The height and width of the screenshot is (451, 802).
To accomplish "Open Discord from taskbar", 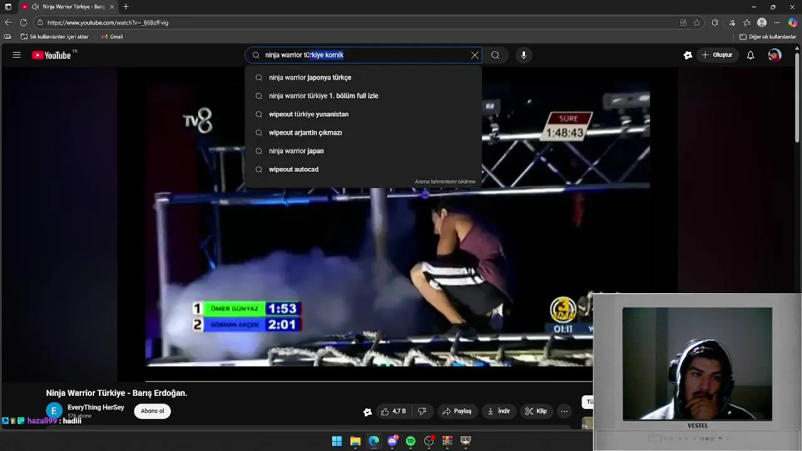I will [393, 441].
